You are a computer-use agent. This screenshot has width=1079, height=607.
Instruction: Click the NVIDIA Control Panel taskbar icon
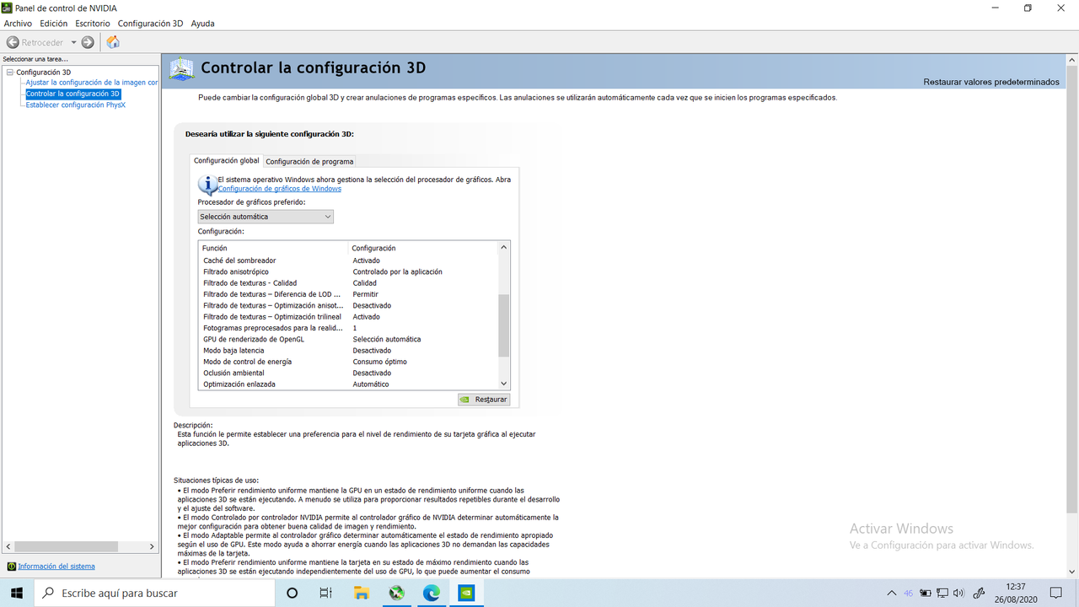tap(466, 593)
